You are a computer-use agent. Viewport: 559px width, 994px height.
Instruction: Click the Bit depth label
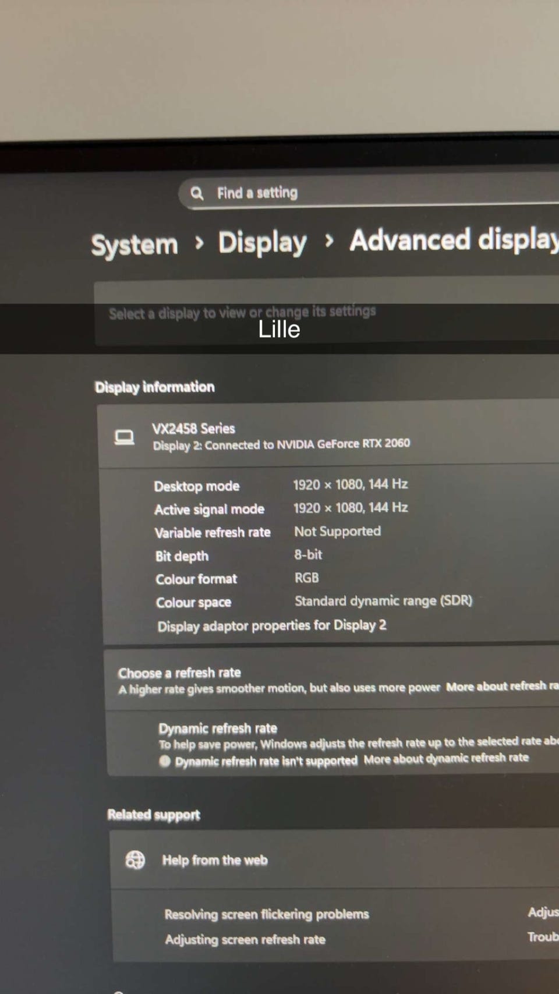pyautogui.click(x=182, y=556)
